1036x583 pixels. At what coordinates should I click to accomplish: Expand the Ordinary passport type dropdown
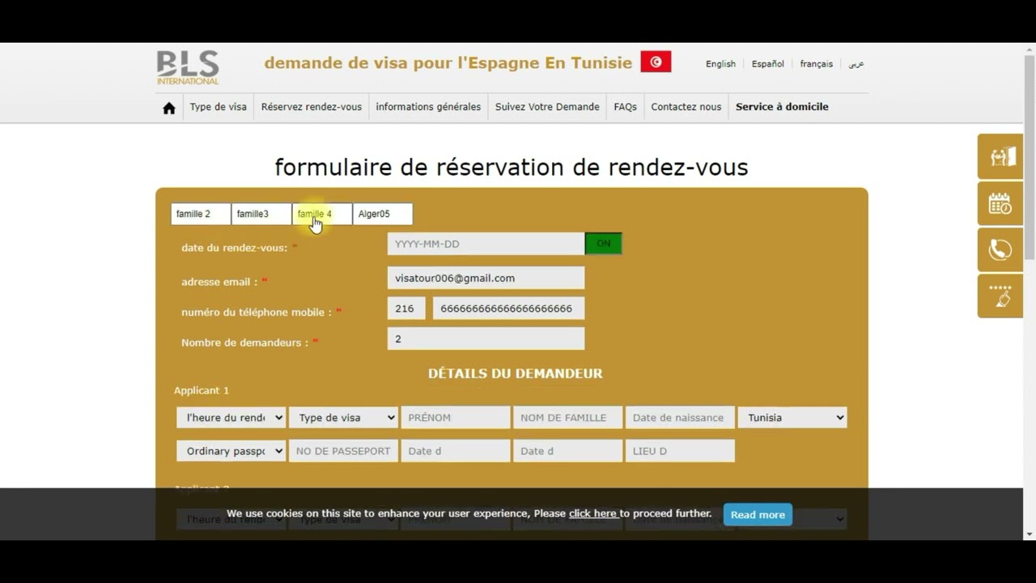[231, 451]
